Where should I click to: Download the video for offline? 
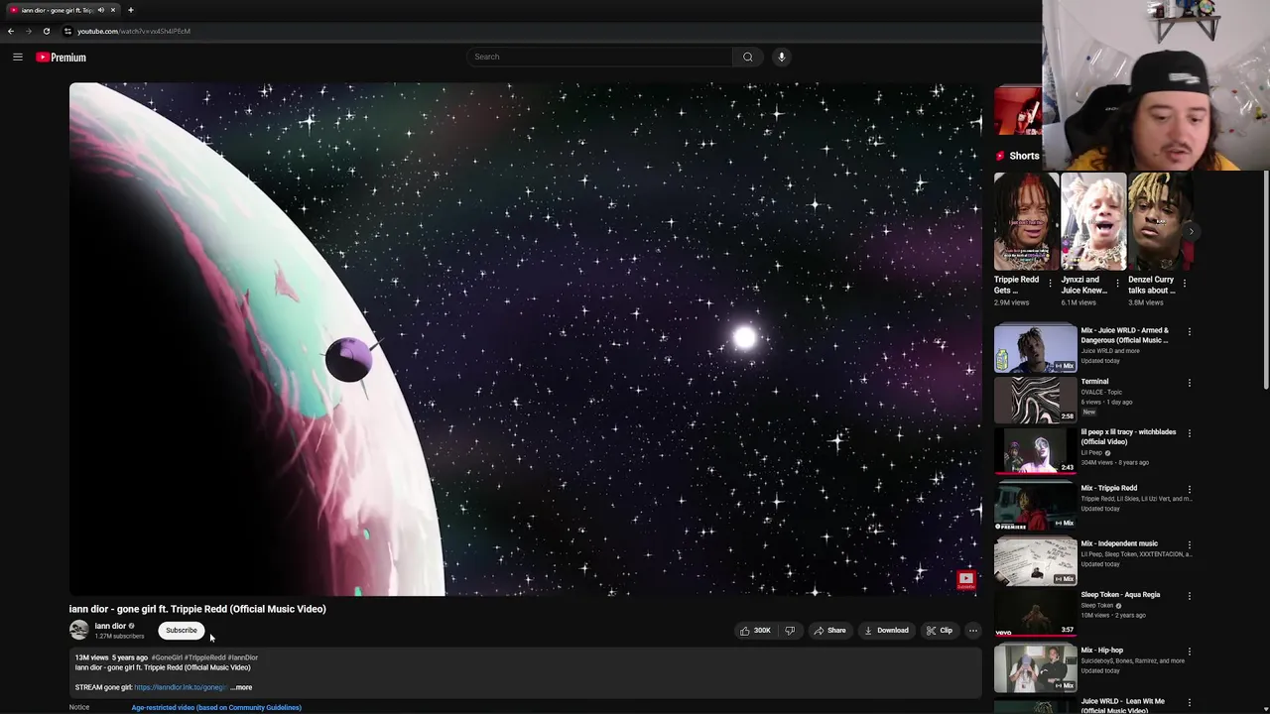tap(886, 631)
